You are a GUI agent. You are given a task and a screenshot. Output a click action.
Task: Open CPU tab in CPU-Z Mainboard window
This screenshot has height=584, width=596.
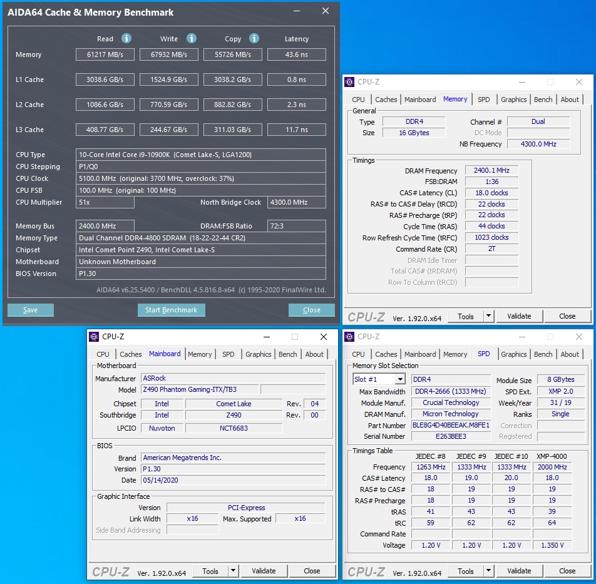click(x=103, y=354)
